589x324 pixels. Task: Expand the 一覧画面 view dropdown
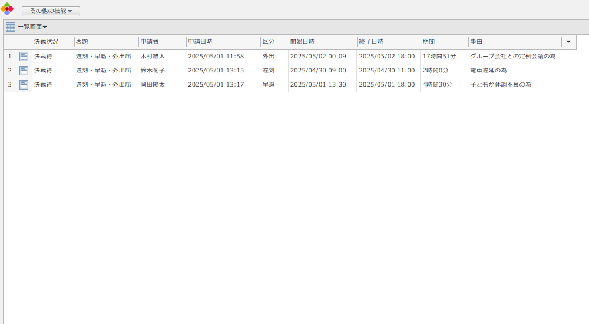point(32,27)
